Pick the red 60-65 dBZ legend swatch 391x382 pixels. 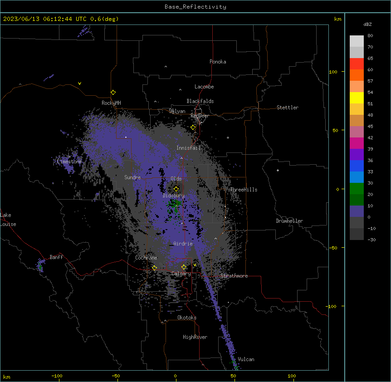click(x=357, y=64)
